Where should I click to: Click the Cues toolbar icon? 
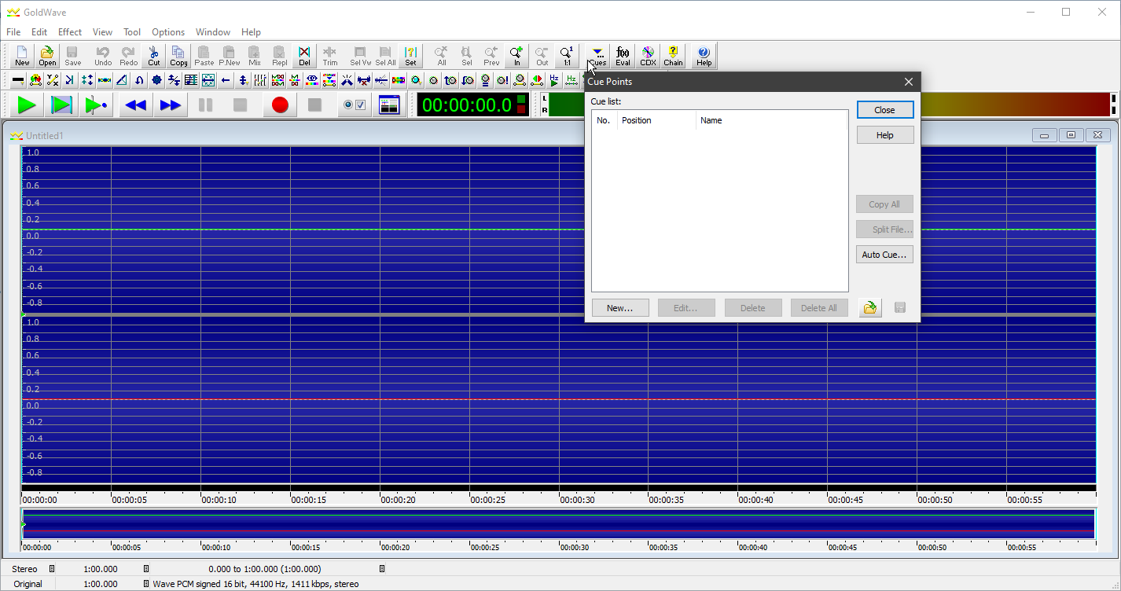[x=597, y=56]
